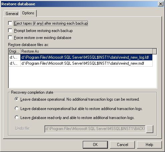Image resolution: width=165 pixels, height=152 pixels.
Task: Click the undo file browse ellipsis button
Action: coord(150,129)
